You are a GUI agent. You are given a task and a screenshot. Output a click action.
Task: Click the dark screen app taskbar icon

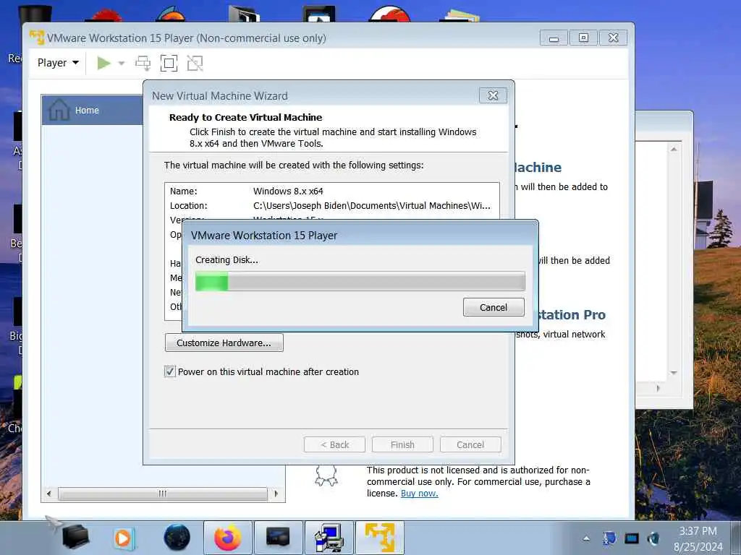click(278, 538)
